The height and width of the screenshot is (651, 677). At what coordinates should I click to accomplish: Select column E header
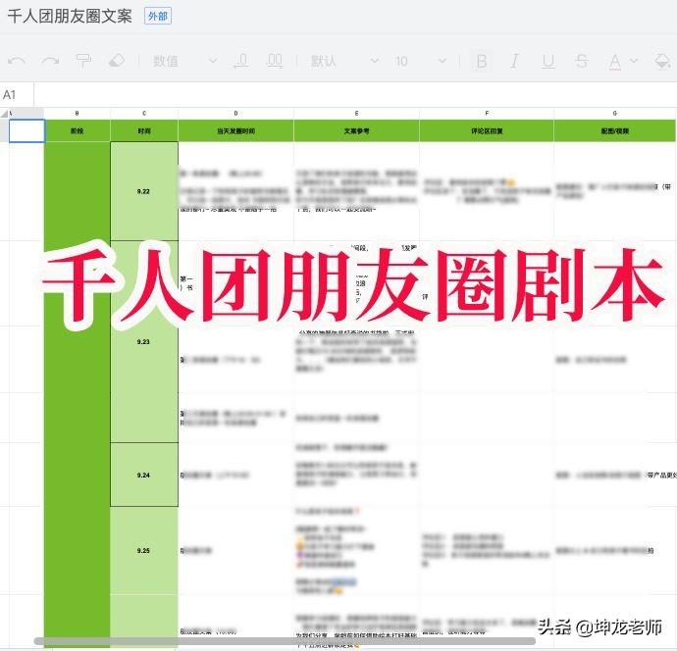pyautogui.click(x=356, y=114)
